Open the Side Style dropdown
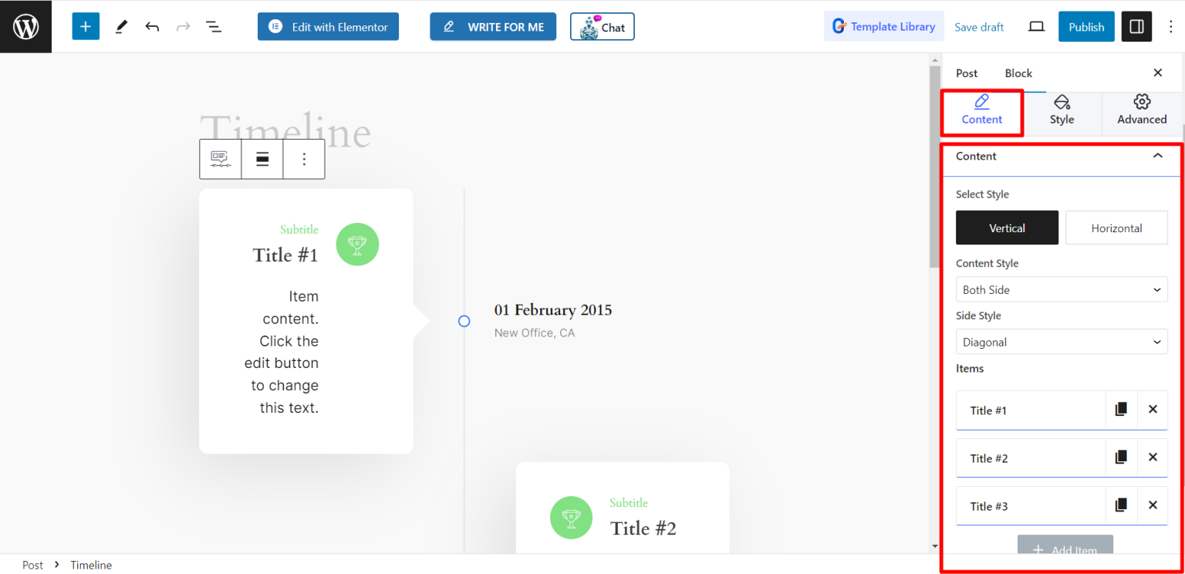The width and height of the screenshot is (1185, 574). point(1062,341)
